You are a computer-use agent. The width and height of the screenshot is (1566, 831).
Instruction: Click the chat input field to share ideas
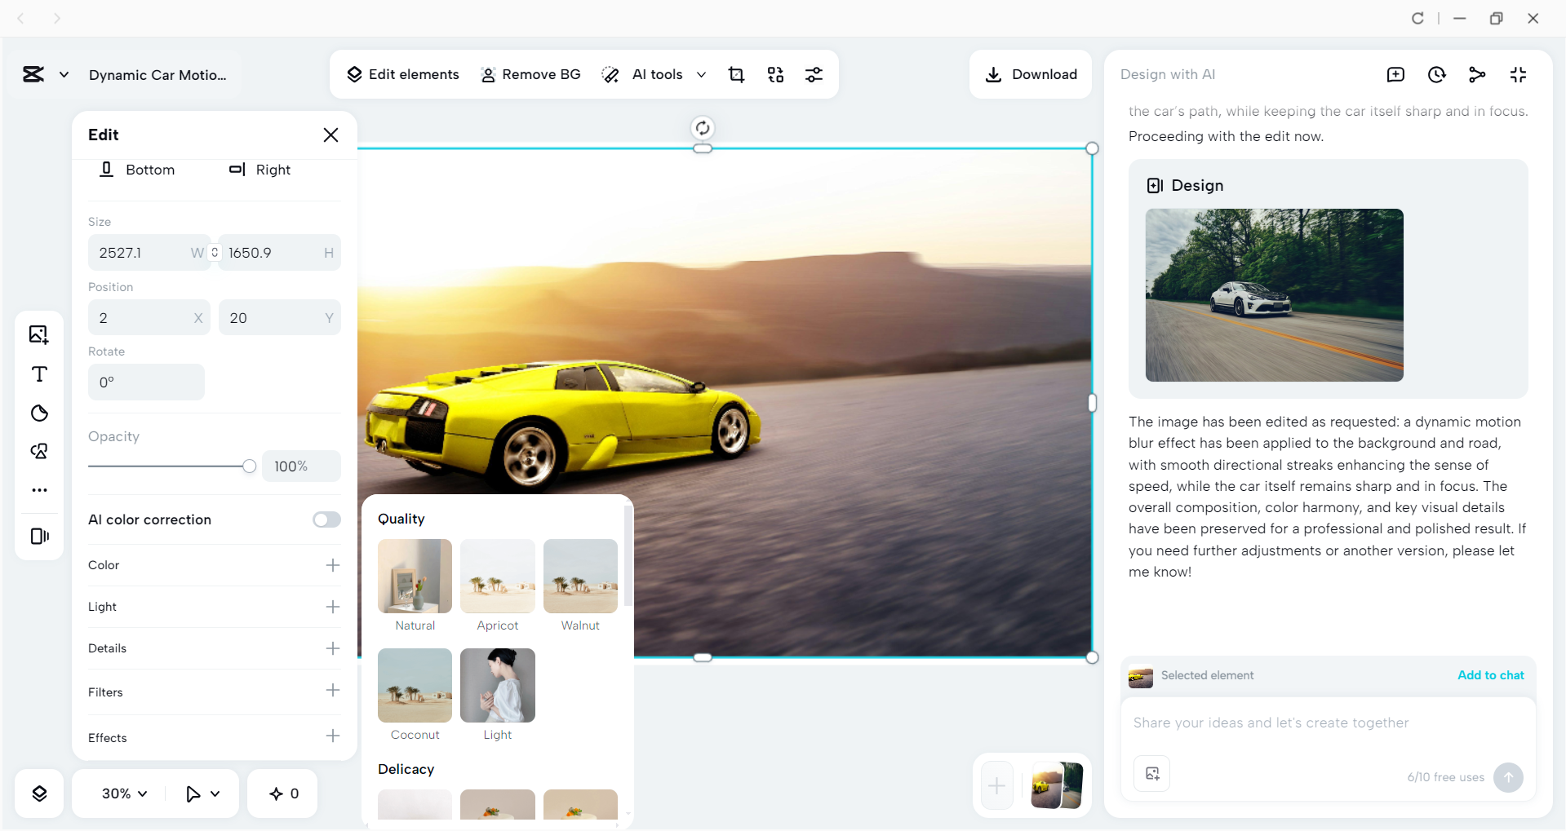click(1306, 723)
